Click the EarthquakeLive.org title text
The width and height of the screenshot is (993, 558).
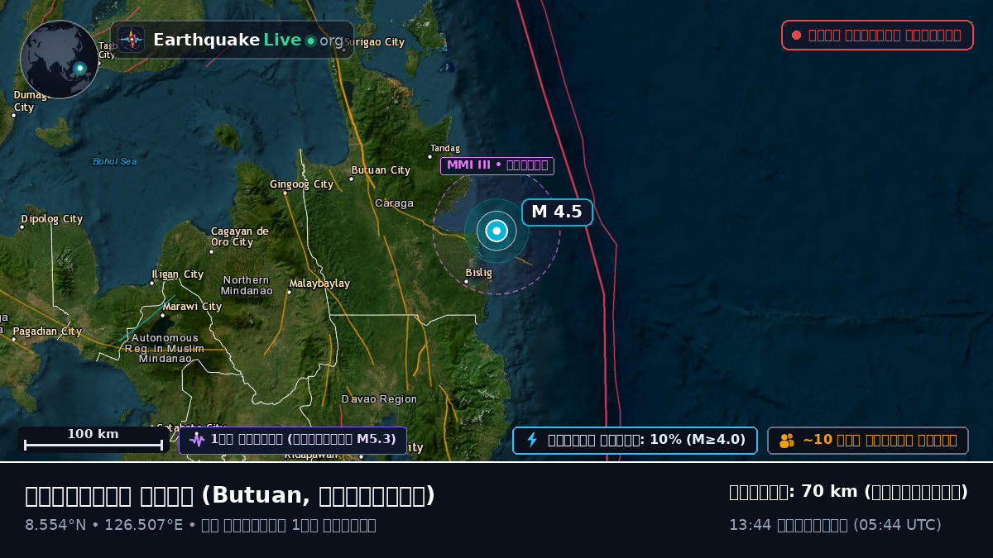pyautogui.click(x=248, y=40)
